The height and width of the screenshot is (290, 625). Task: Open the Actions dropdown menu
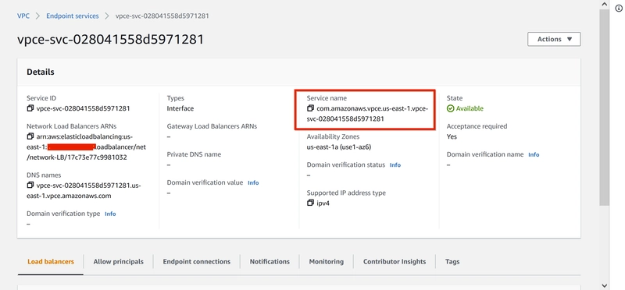(554, 39)
